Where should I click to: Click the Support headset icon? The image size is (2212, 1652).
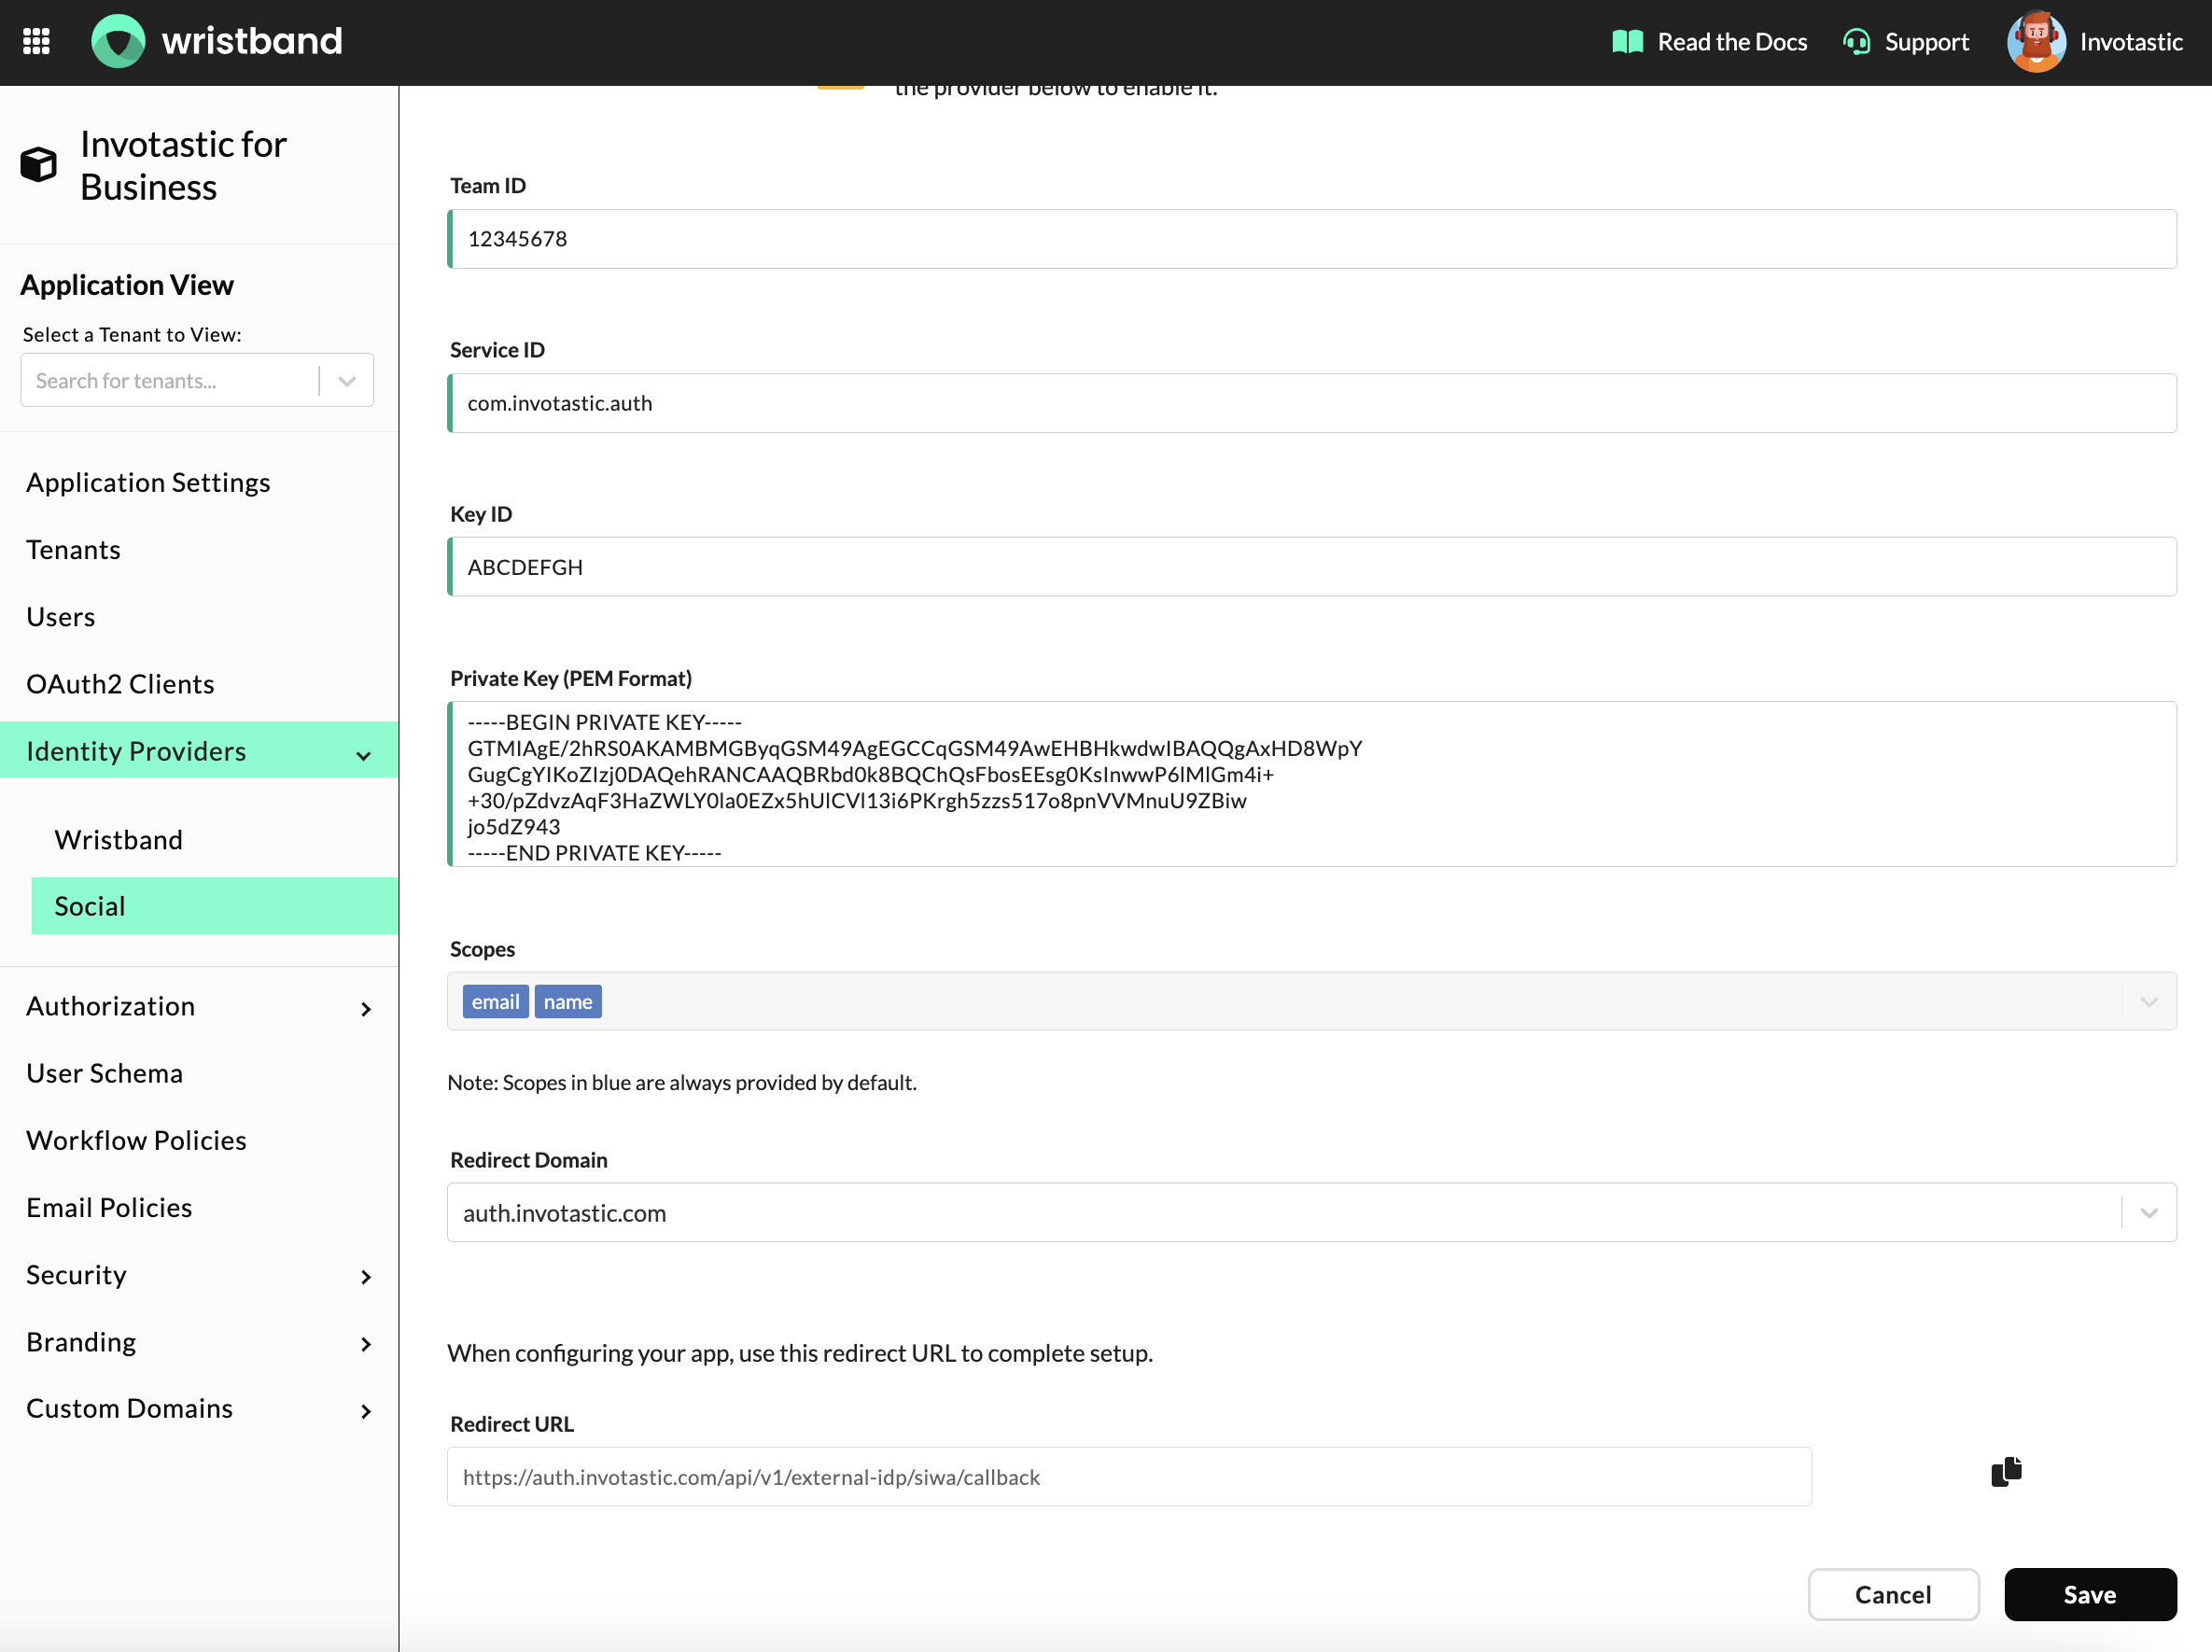pos(1856,42)
